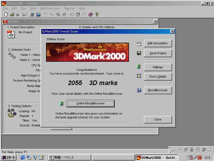Open the File menu
214x161 pixels.
(x=5, y=8)
